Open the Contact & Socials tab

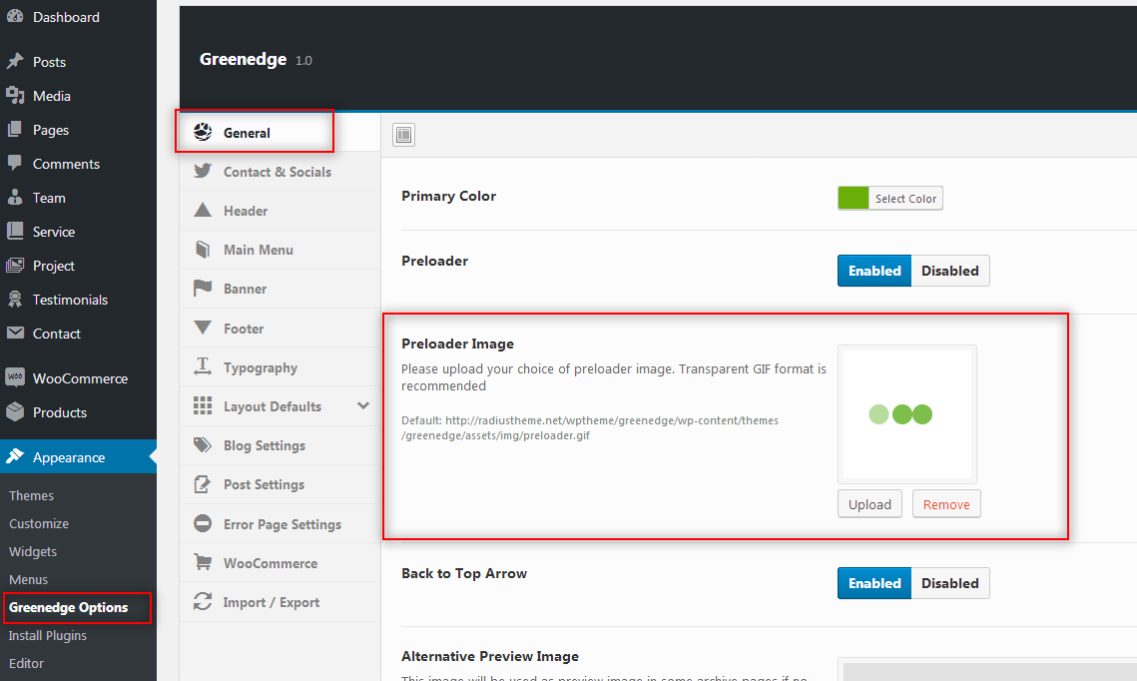click(x=280, y=172)
